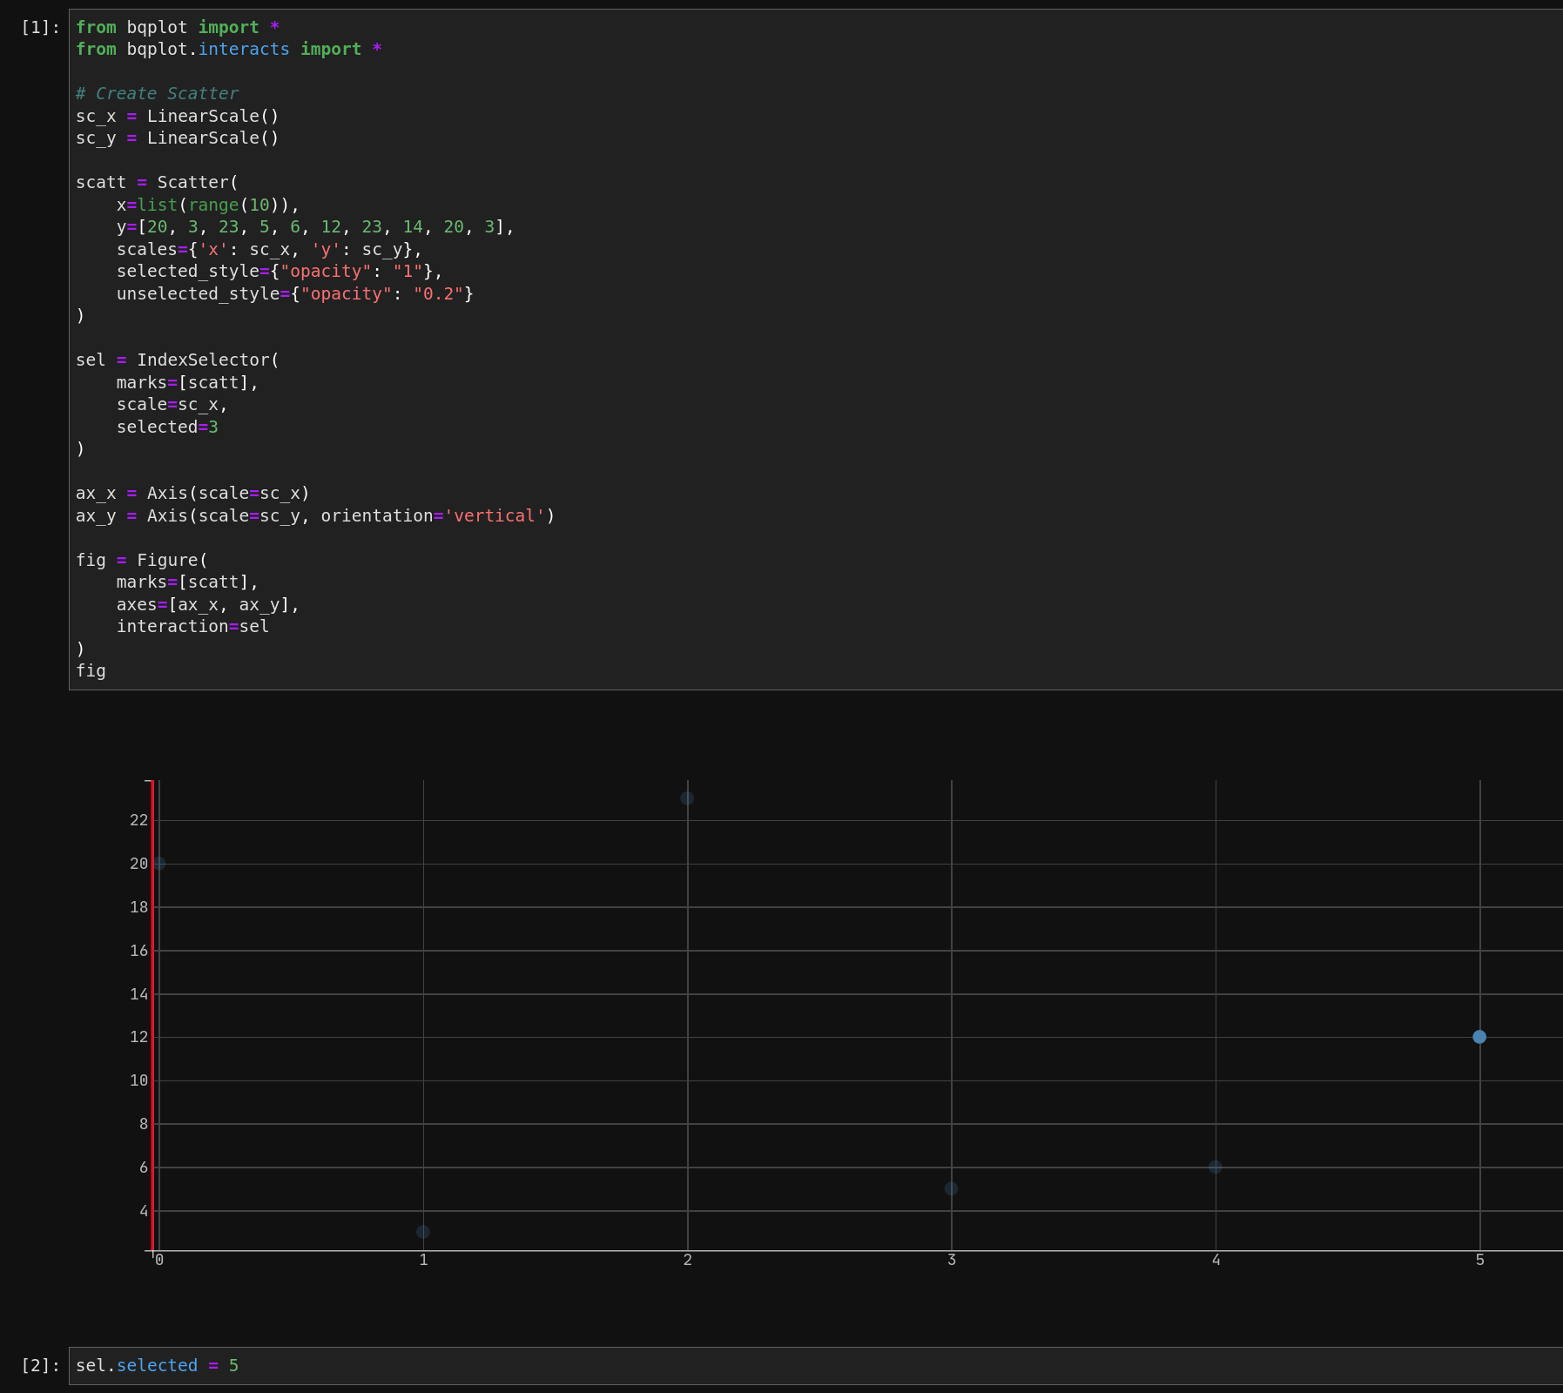Click the 'selected=3' line in the code
1563x1393 pixels.
point(167,427)
